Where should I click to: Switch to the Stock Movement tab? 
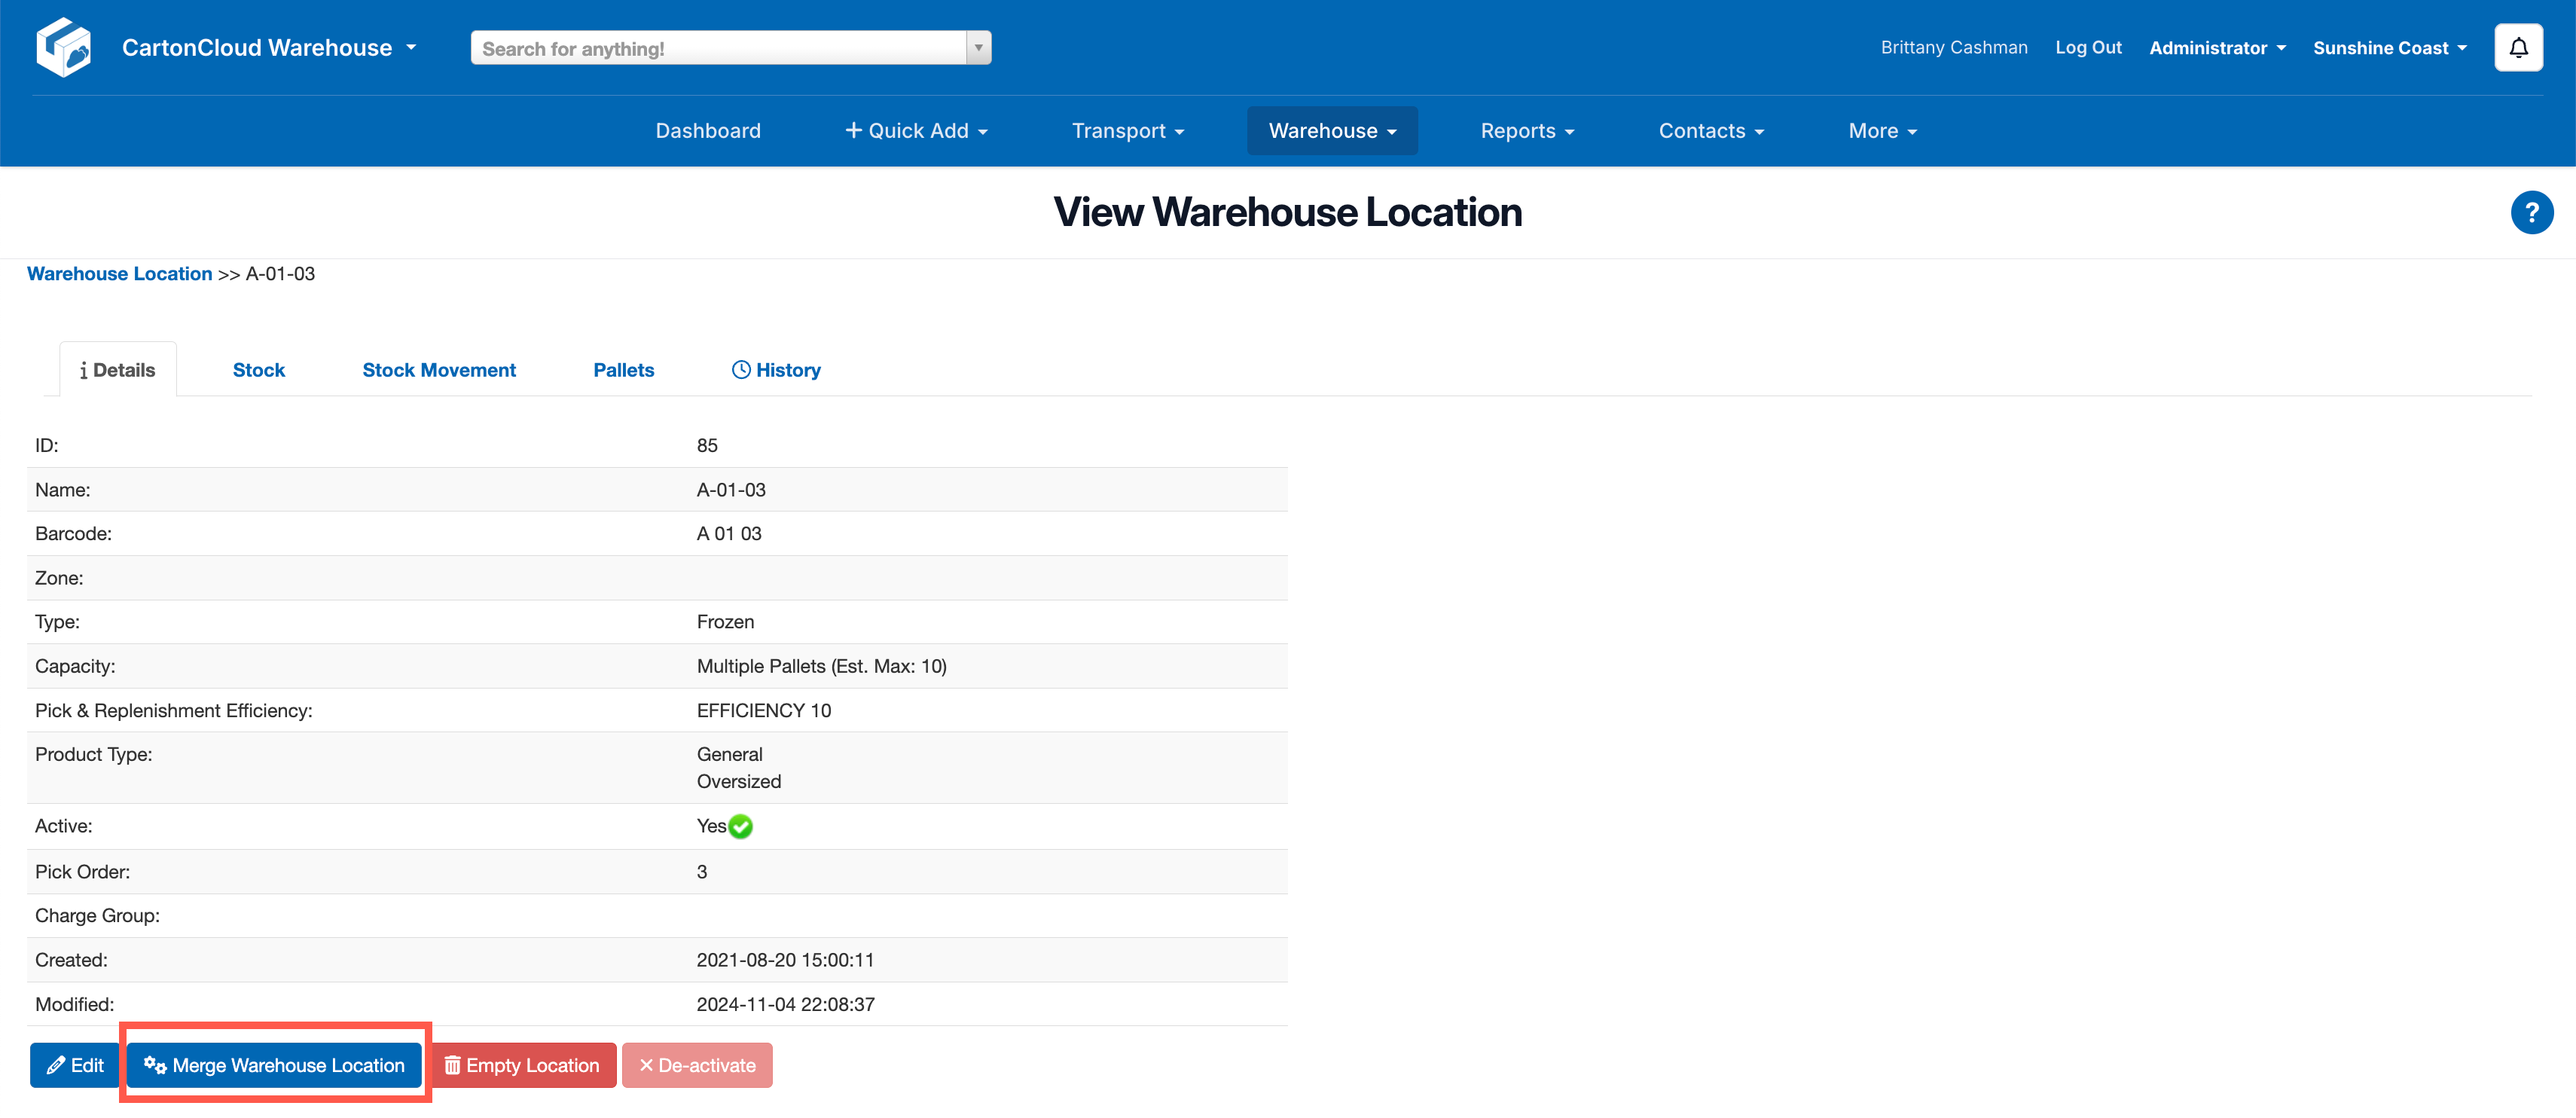[x=439, y=370]
